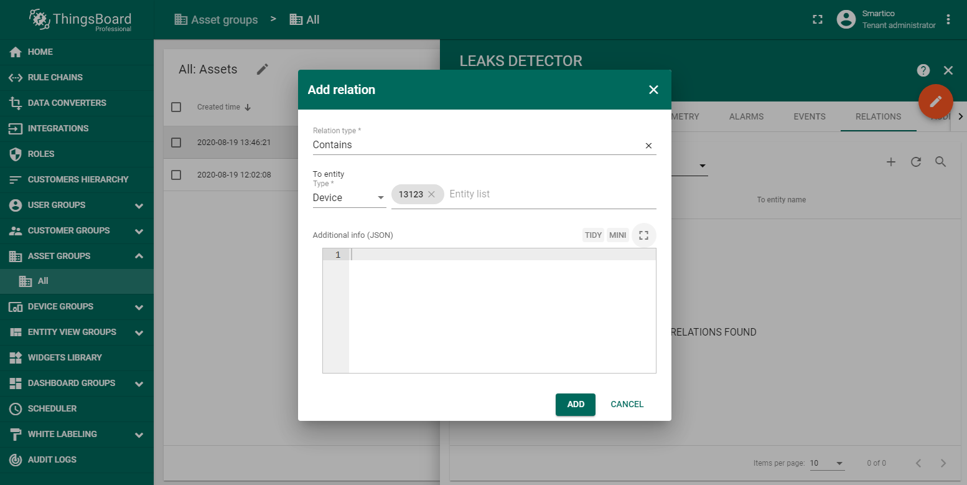Click the add relation plus icon
The height and width of the screenshot is (485, 967).
[x=890, y=162]
